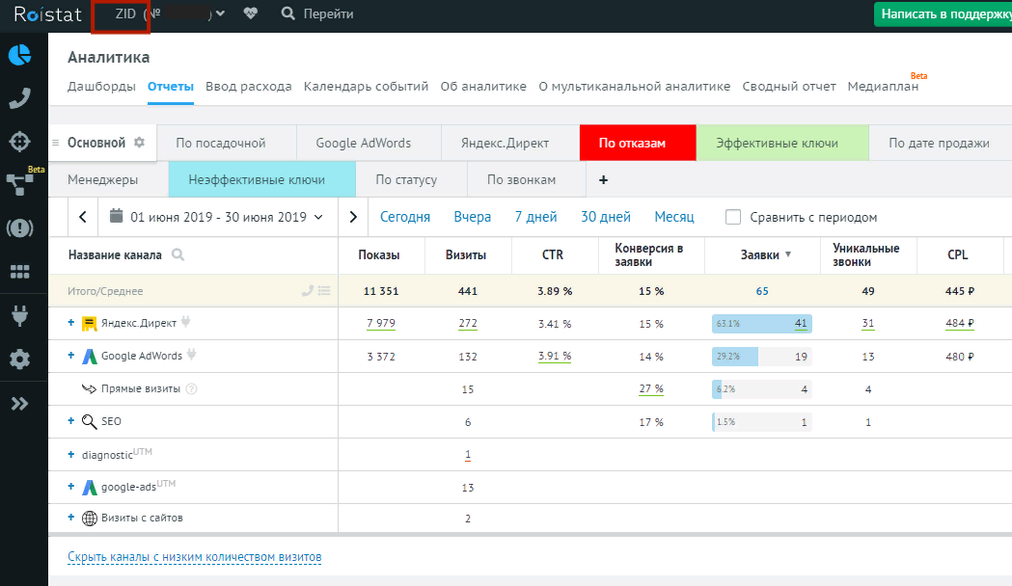Open the alerts exclamation sidebar icon

click(x=20, y=227)
